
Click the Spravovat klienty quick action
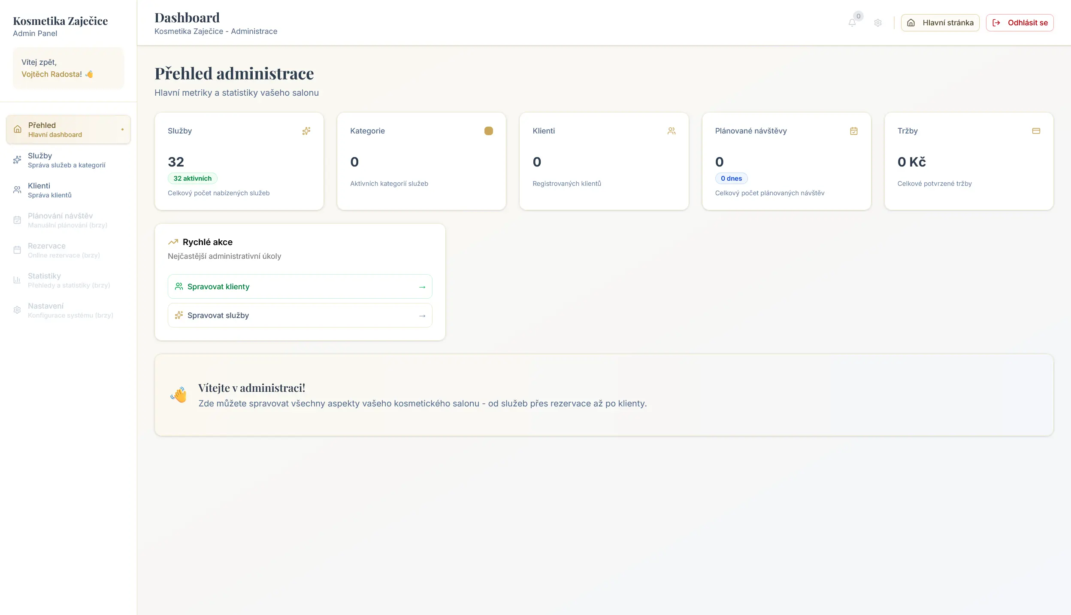[300, 286]
